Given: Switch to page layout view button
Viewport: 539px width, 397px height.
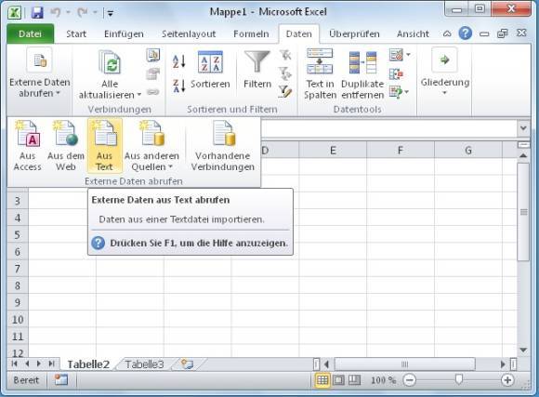Looking at the screenshot, I should [x=338, y=380].
